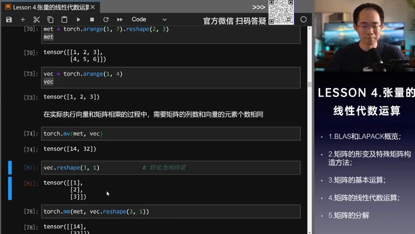
Task: Click the kernel status indicator circle
Action: click(x=304, y=19)
